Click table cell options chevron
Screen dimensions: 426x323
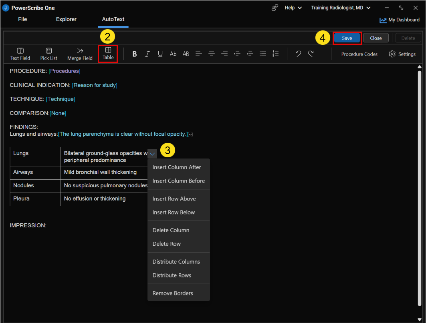(152, 154)
